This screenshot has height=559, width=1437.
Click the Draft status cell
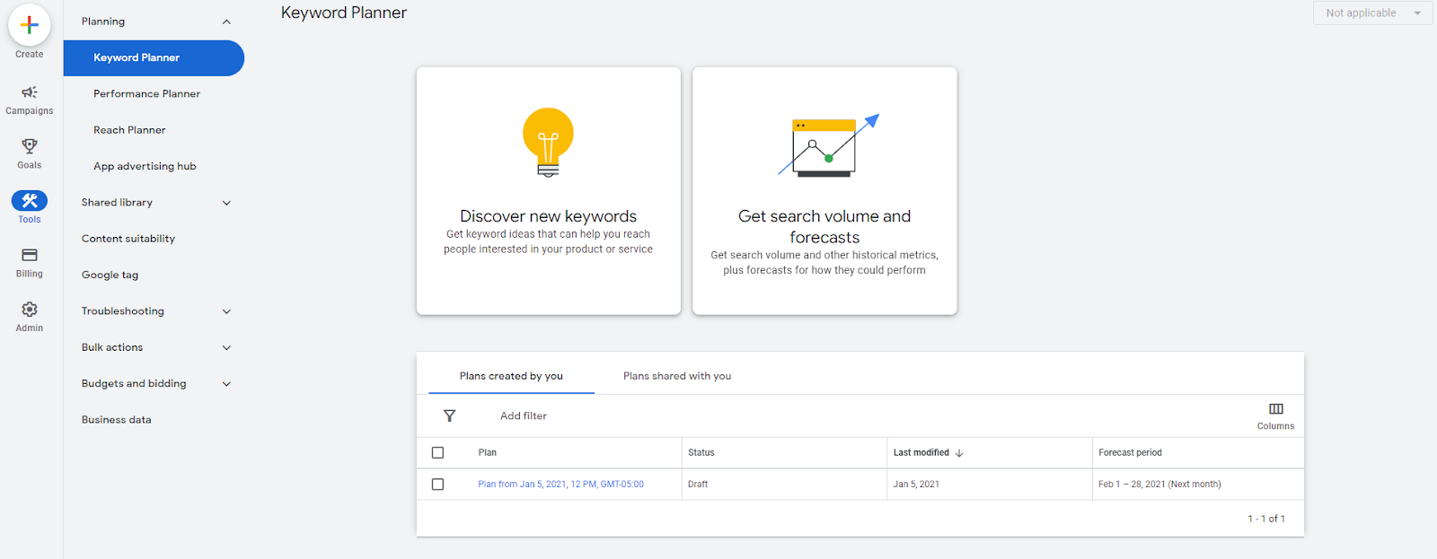[698, 485]
